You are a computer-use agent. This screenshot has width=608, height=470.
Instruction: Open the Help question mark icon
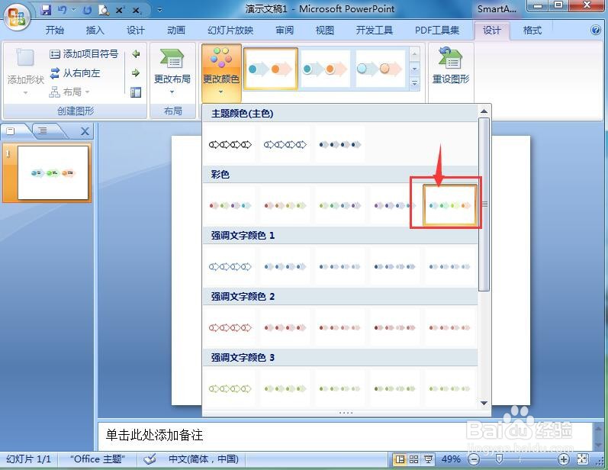596,30
